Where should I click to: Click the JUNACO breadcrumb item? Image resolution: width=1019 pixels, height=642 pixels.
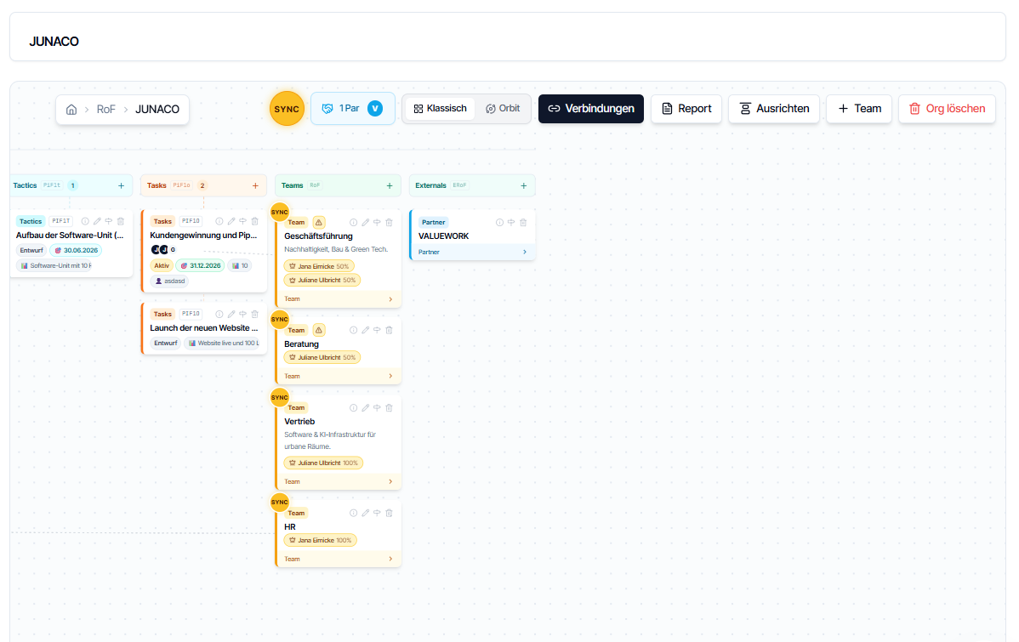[157, 109]
